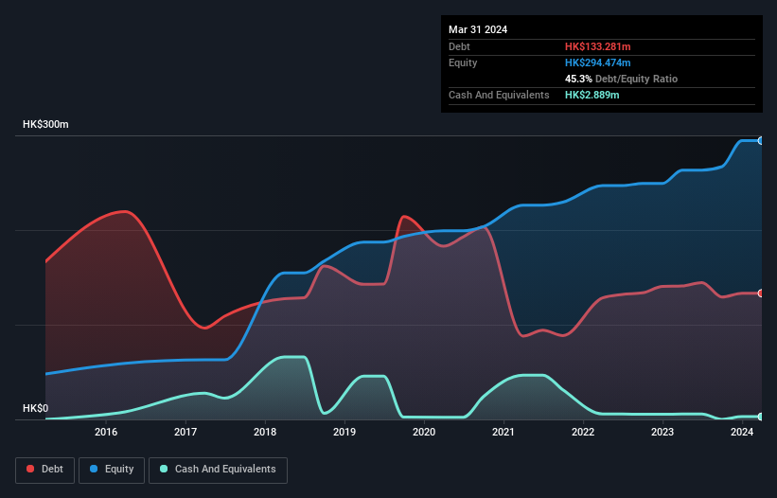Viewport: 777px width, 498px height.
Task: Toggle the Equity legend button
Action: coord(112,470)
